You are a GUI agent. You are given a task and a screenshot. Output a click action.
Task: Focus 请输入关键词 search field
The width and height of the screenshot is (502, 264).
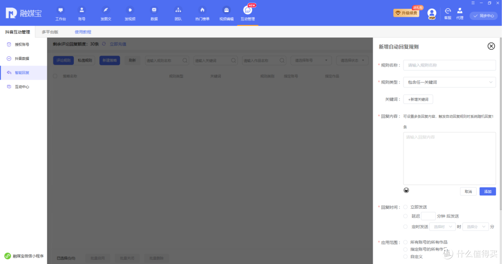(216, 60)
